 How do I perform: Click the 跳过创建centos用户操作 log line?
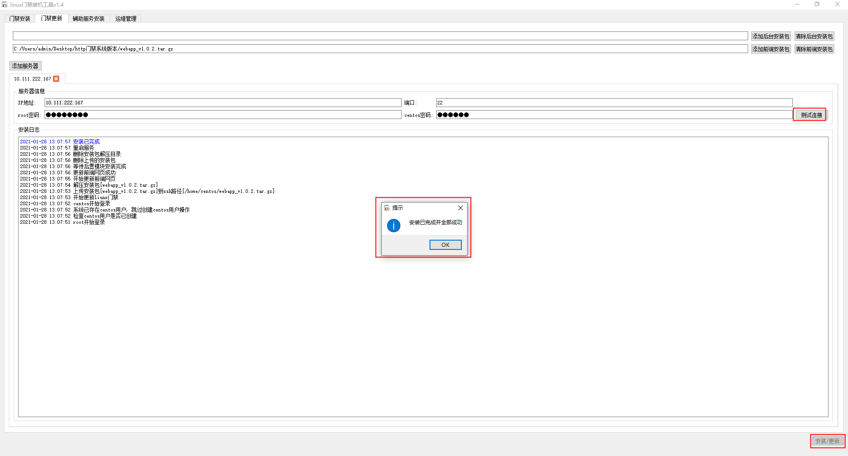105,210
